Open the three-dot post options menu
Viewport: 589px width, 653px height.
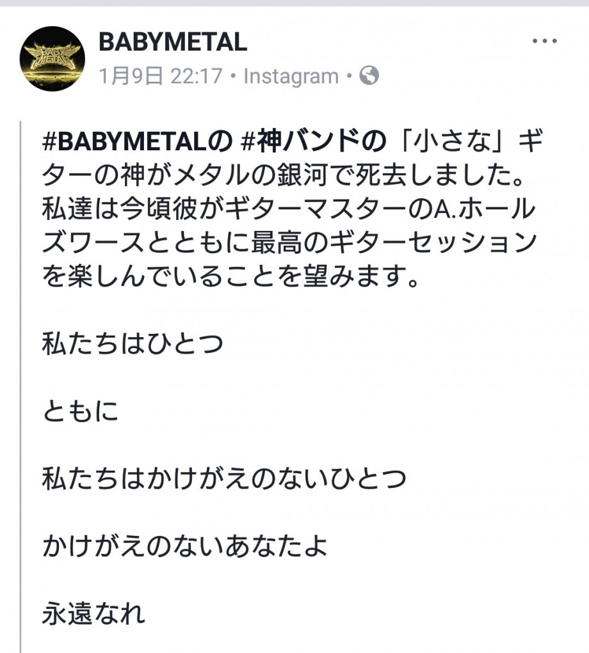[545, 41]
